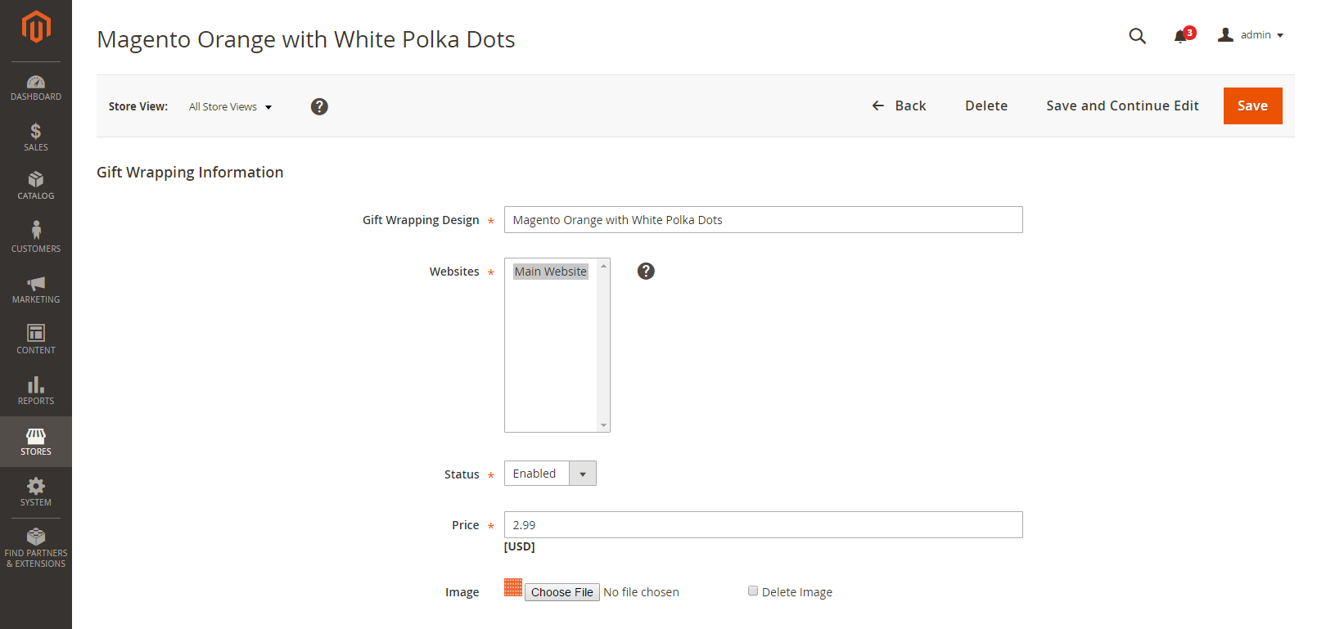Open the All Store Views dropdown
Viewport: 1317px width, 629px height.
coord(230,106)
